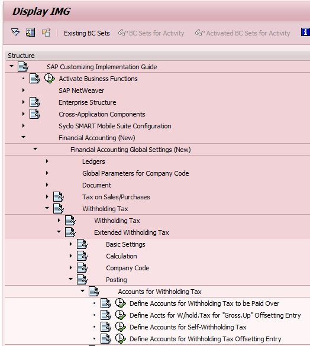
Task: Expand the SAP NetWeaver node
Action: pyautogui.click(x=24, y=90)
